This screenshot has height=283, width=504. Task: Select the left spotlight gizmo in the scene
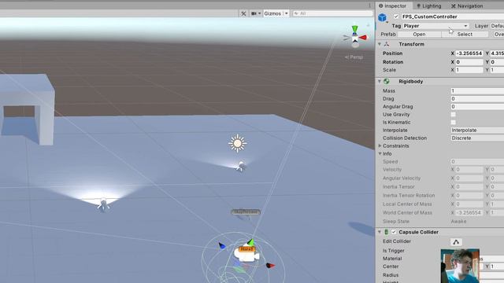[x=103, y=204]
